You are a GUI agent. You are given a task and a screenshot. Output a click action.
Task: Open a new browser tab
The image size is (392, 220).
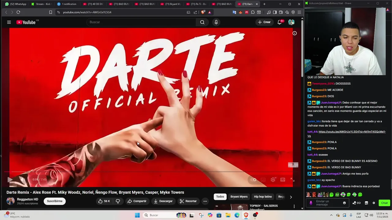click(x=264, y=4)
